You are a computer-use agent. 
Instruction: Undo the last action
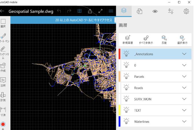[x=59, y=11]
